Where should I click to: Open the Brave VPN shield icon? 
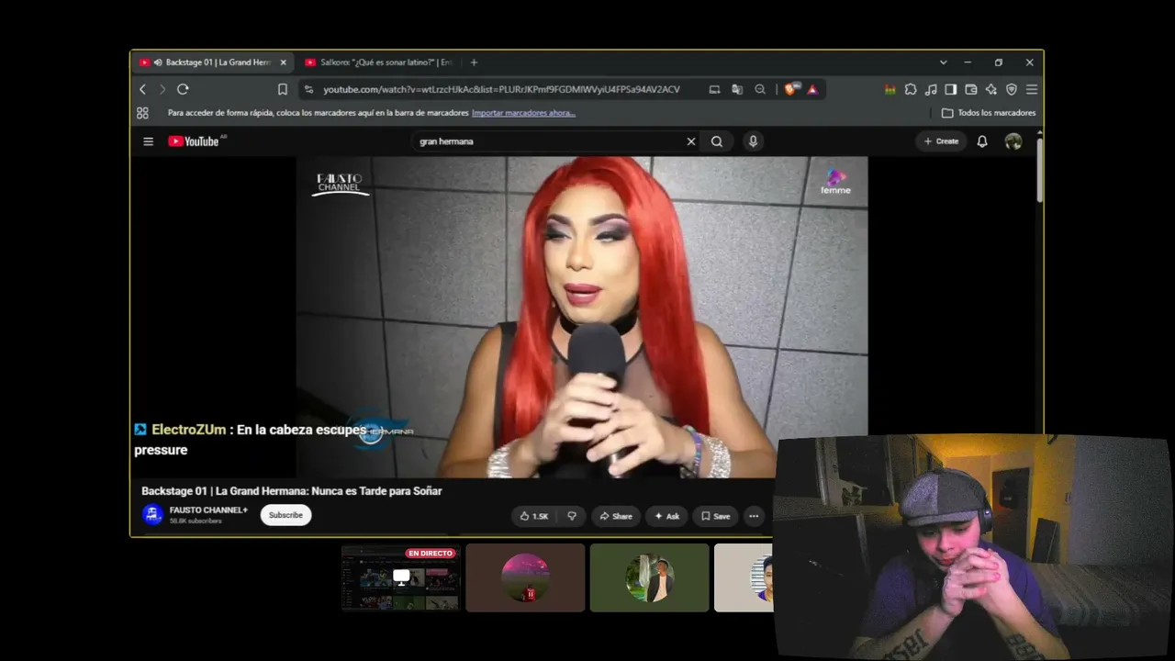click(1012, 89)
